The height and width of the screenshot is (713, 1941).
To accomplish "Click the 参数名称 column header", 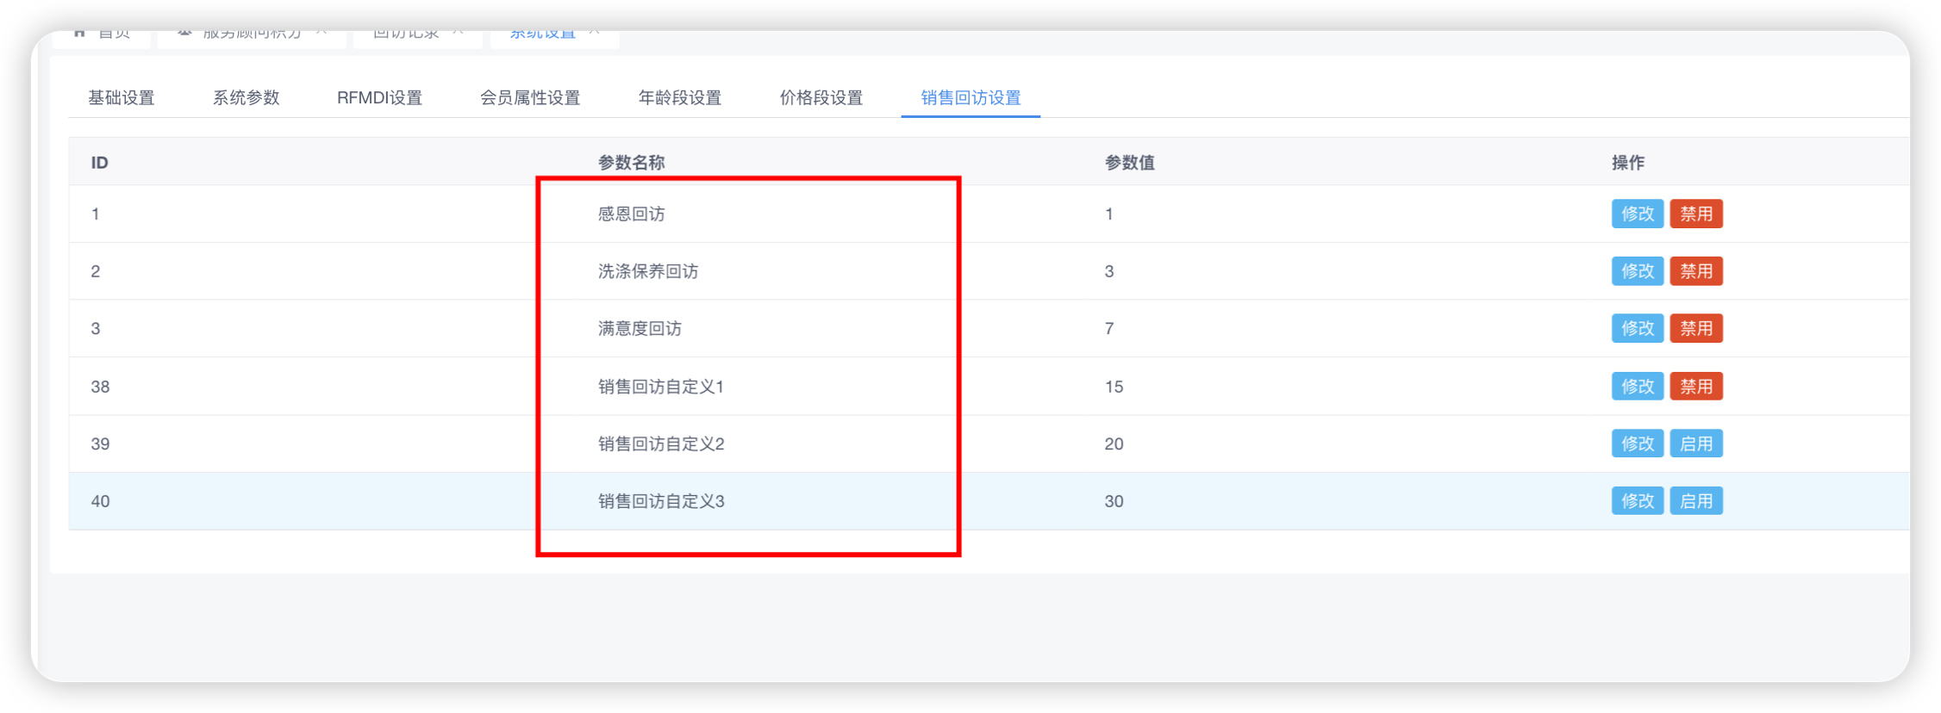I will coord(631,163).
